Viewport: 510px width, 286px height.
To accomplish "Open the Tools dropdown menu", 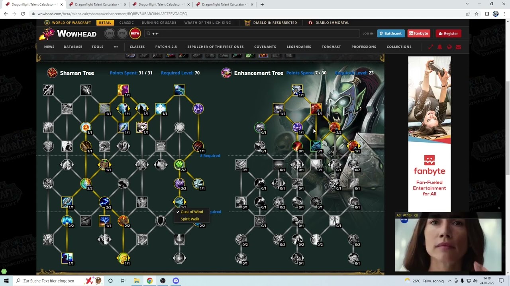I will pyautogui.click(x=97, y=47).
